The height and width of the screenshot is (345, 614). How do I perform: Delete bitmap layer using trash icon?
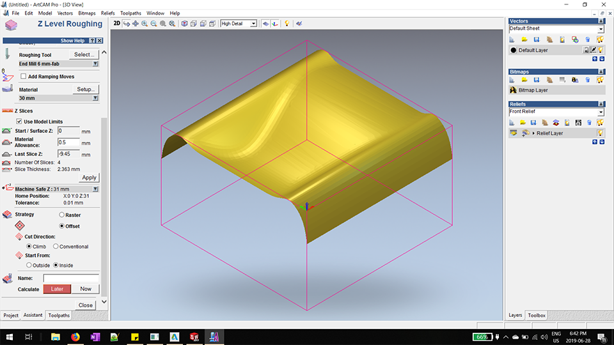pyautogui.click(x=587, y=80)
